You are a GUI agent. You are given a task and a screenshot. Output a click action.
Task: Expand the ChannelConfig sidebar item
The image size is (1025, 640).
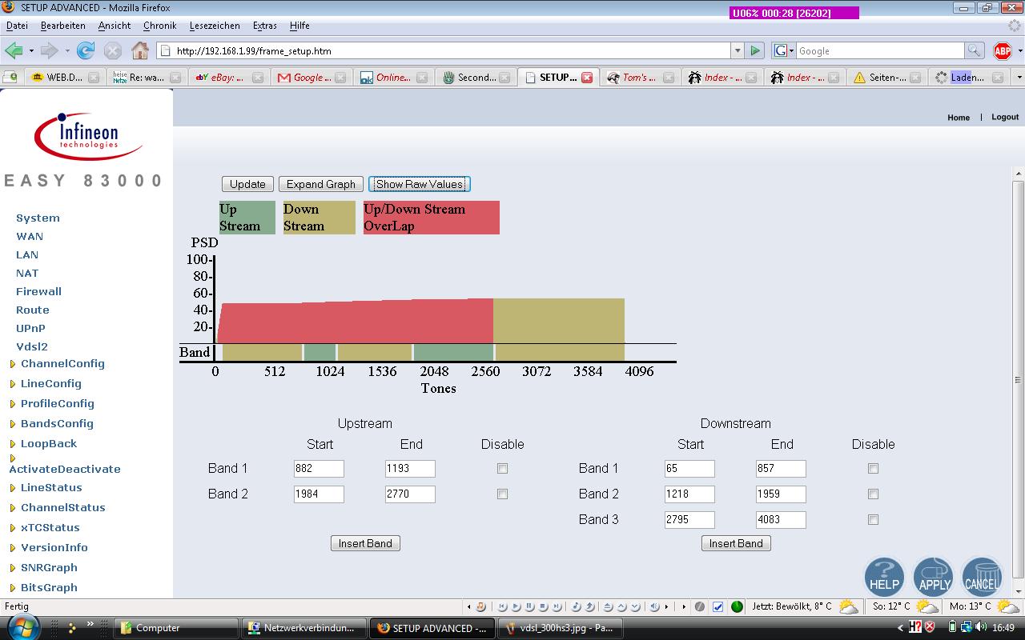(62, 364)
